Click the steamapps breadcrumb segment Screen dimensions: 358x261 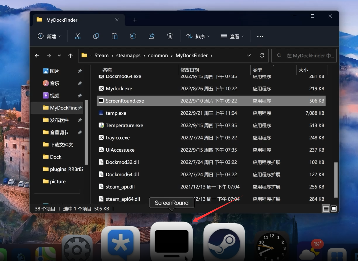(x=128, y=56)
